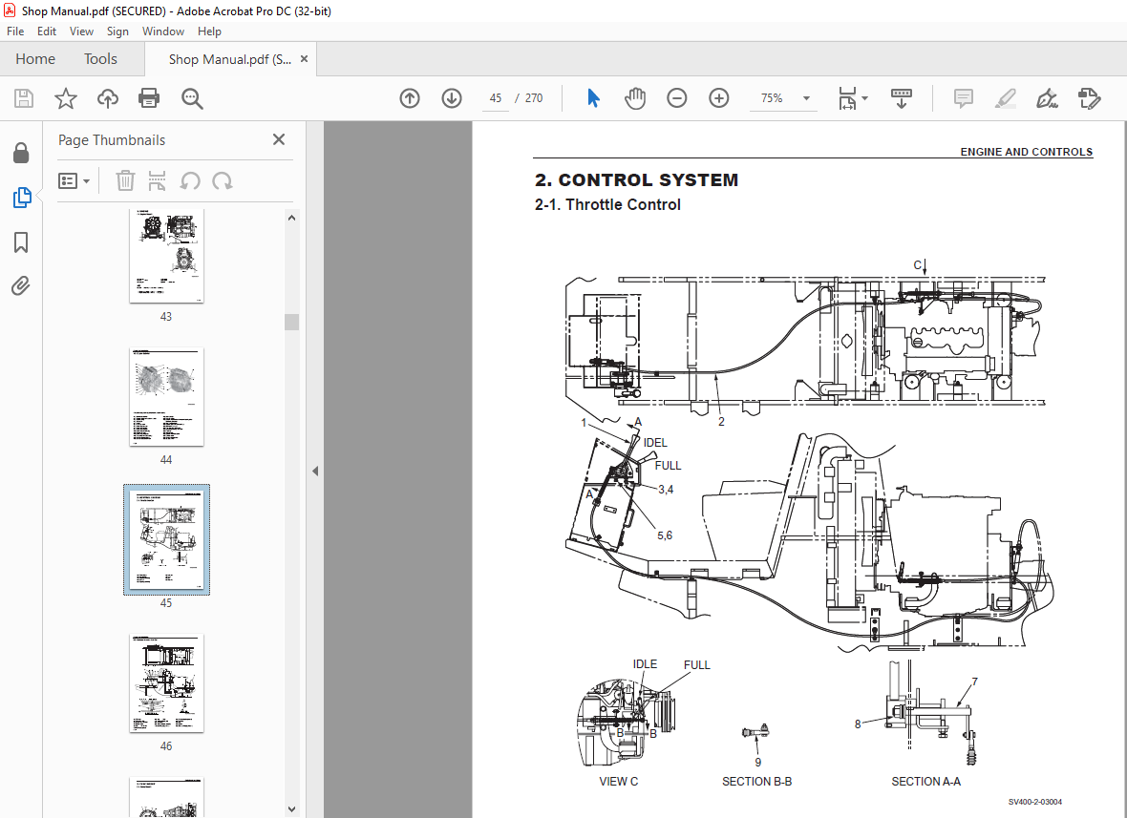
Task: Choose the Selection arrow tool
Action: coord(593,98)
